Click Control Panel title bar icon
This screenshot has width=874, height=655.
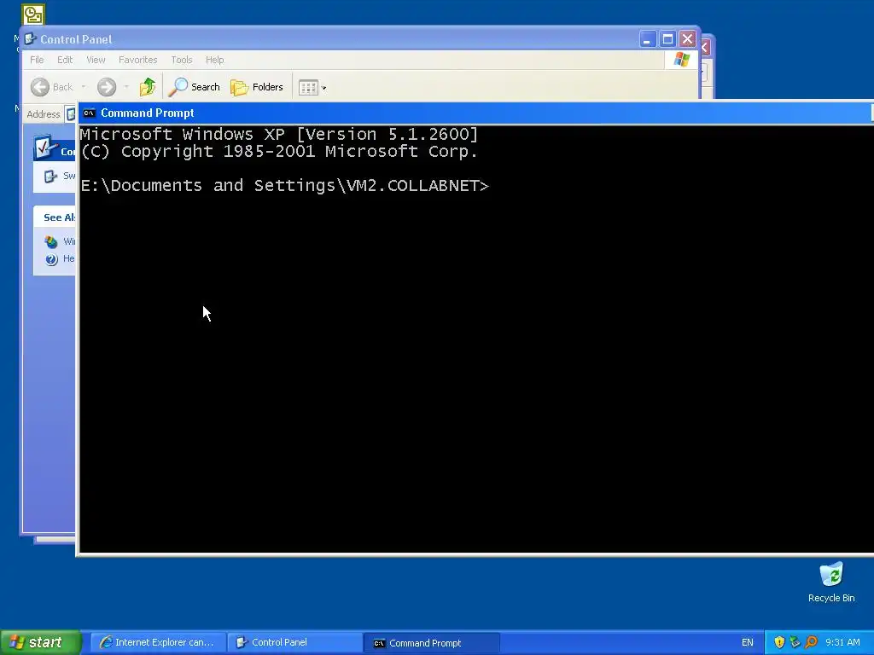31,39
